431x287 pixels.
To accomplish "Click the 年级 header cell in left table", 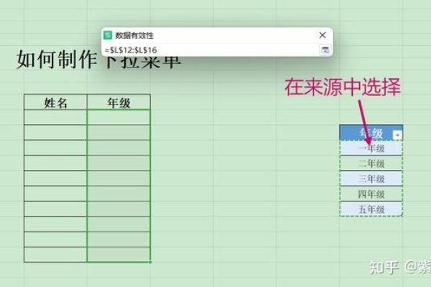I will [119, 103].
